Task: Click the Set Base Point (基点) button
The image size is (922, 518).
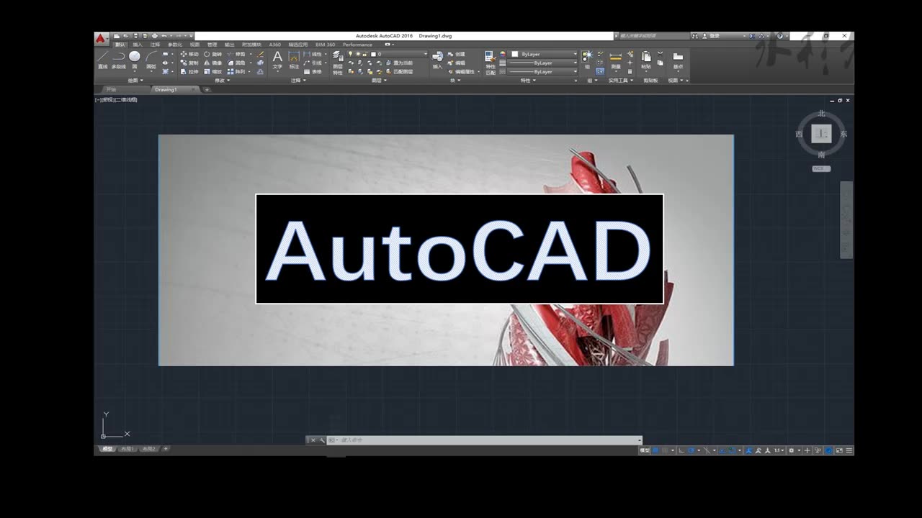Action: [678, 59]
